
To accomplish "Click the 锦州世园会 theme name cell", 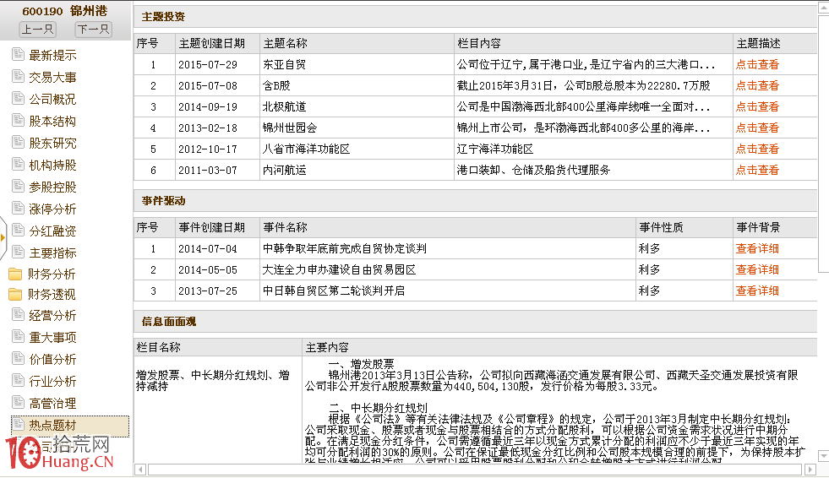I will [357, 128].
